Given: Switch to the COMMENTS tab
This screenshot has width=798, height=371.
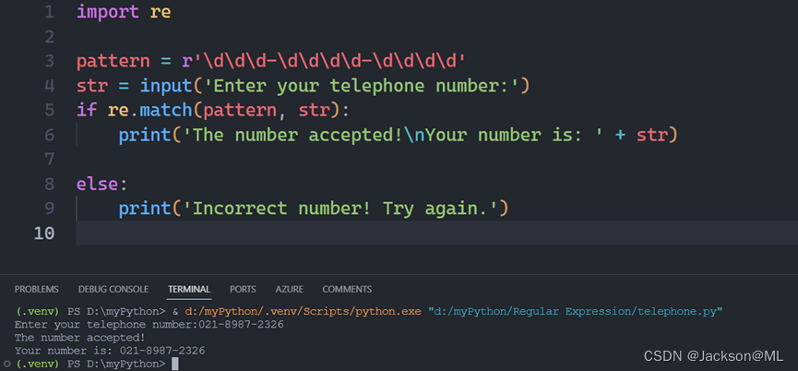Looking at the screenshot, I should pos(347,289).
